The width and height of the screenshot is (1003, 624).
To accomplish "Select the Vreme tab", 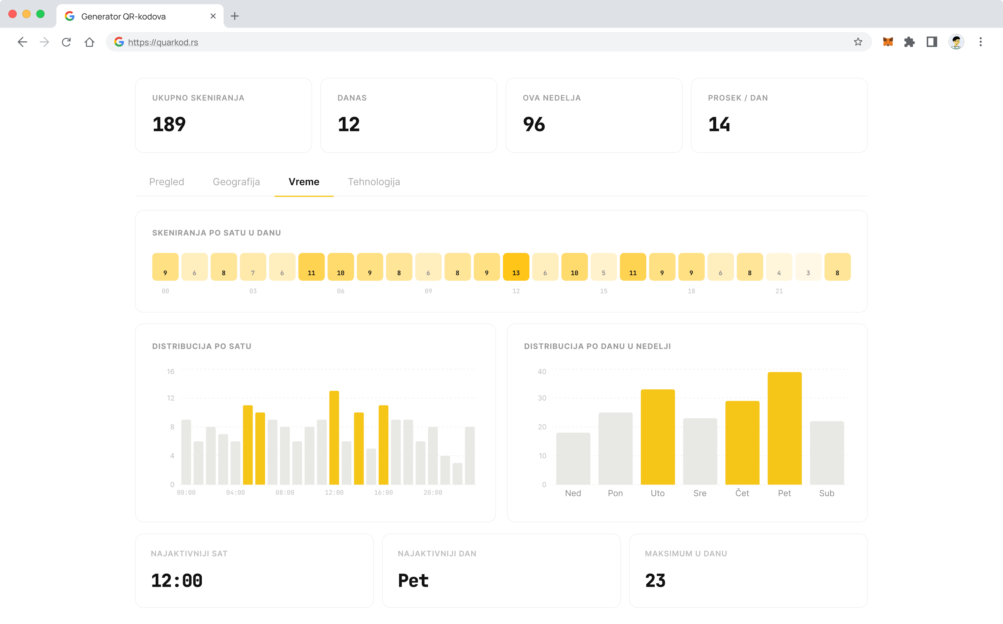I will (x=304, y=182).
